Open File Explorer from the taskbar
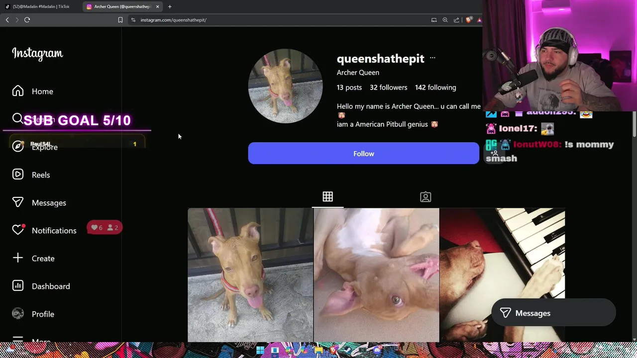 [x=319, y=350]
